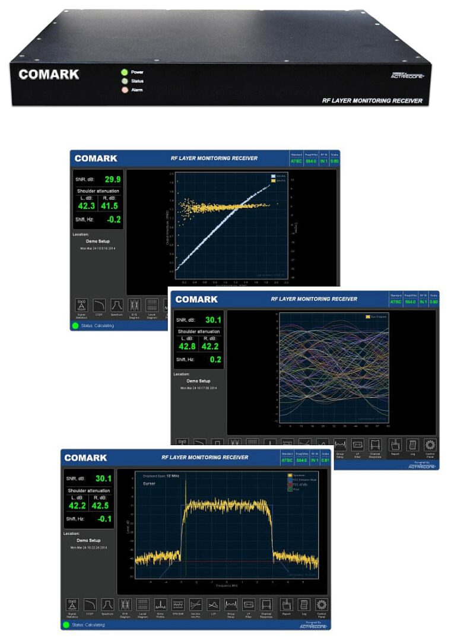Viewport: 451px width, 641px height.
Task: Click the SNR value 29.9 in top window
Action: point(112,179)
